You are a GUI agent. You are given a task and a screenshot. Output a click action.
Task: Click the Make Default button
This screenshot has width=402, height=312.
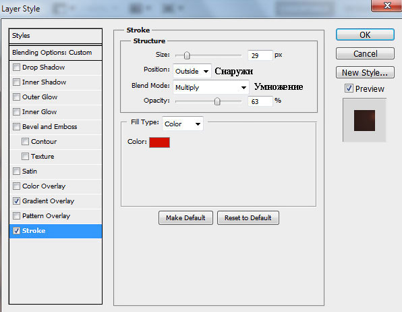[x=185, y=217]
